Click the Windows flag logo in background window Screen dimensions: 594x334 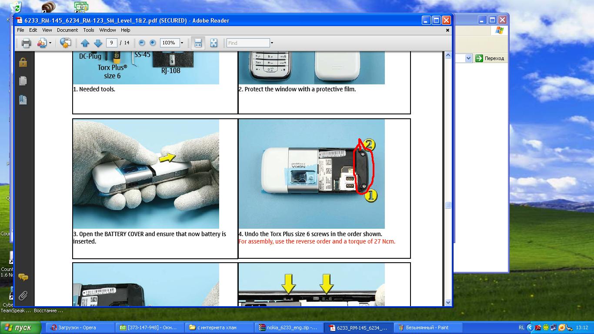point(499,30)
